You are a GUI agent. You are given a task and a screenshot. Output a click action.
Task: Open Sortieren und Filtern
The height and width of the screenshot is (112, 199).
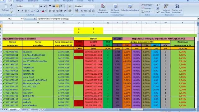(x=166, y=8)
